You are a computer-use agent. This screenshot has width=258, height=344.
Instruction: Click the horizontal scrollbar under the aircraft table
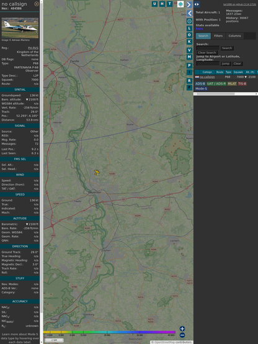(226, 94)
